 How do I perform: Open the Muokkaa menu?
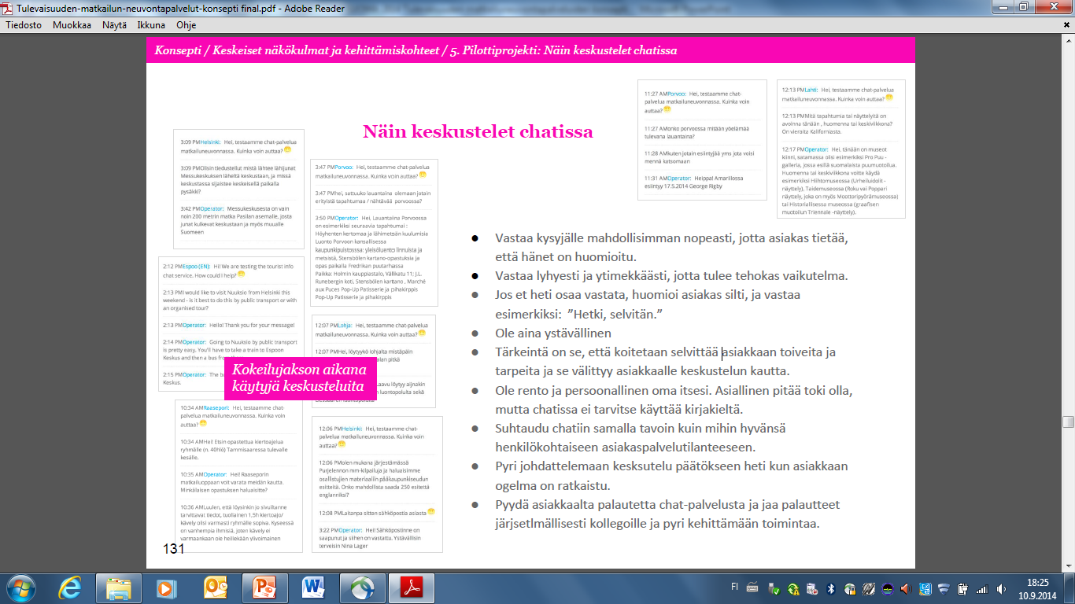coord(71,24)
